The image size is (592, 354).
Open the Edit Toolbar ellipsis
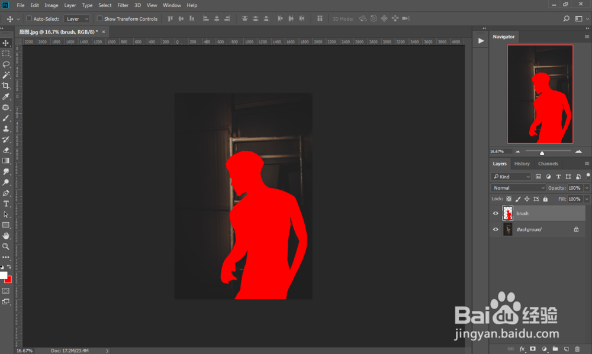pyautogui.click(x=6, y=257)
